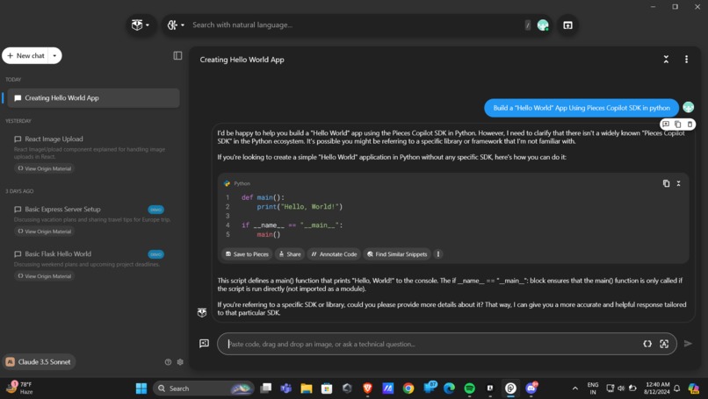Open Spotify from taskbar

(470, 388)
